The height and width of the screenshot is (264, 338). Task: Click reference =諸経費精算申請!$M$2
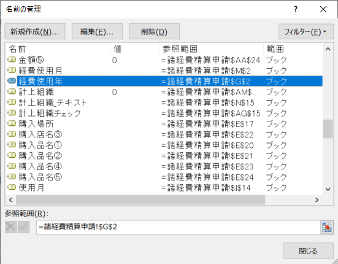[x=205, y=71]
